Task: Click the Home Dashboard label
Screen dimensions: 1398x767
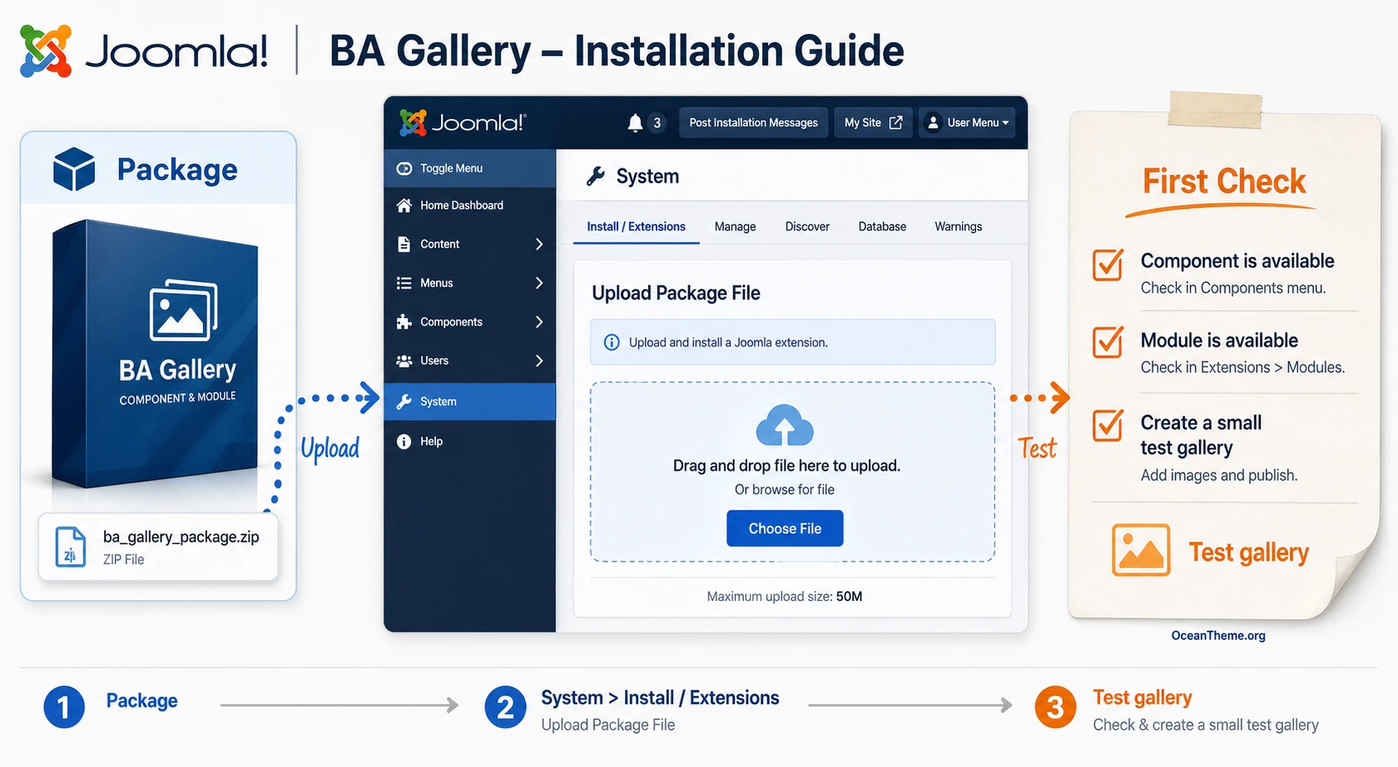Action: click(x=462, y=206)
